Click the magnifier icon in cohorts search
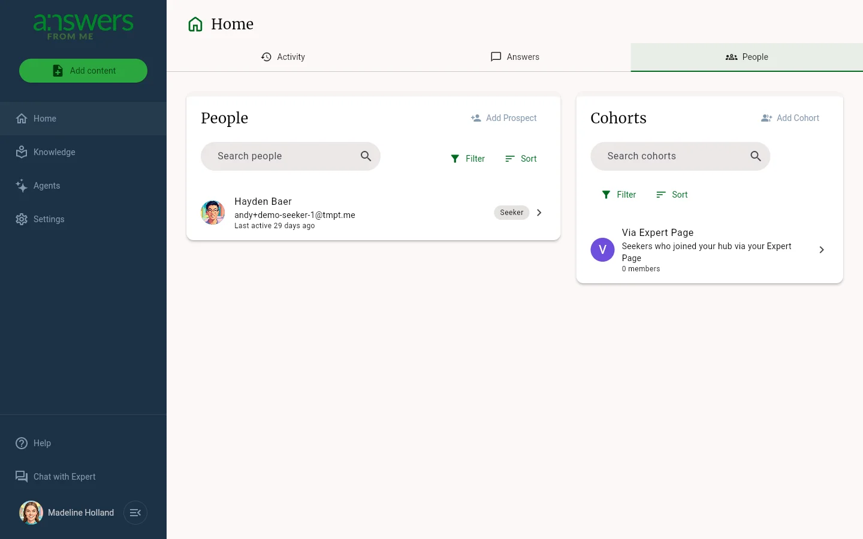The image size is (863, 539). tap(755, 156)
